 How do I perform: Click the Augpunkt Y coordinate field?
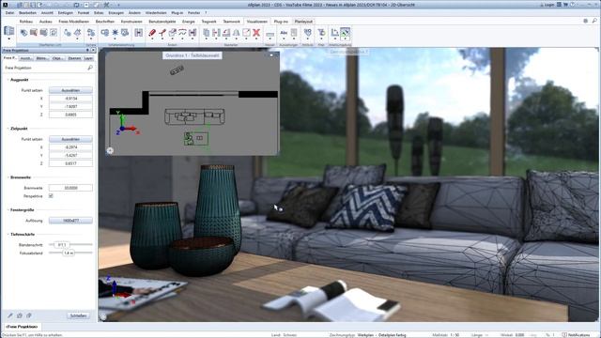[70, 106]
